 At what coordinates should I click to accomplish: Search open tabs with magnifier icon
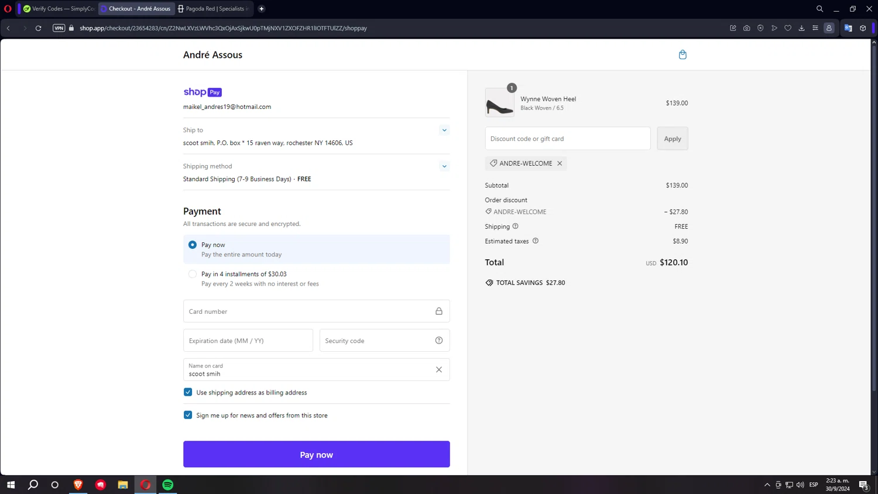819,9
